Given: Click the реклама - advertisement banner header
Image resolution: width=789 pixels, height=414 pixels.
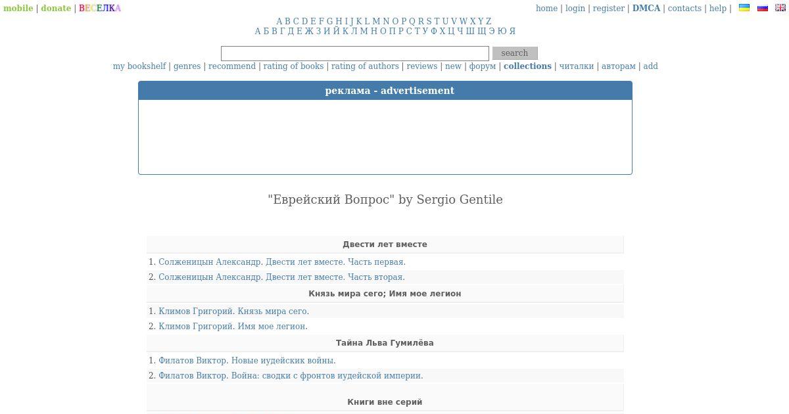Looking at the screenshot, I should click(x=385, y=91).
